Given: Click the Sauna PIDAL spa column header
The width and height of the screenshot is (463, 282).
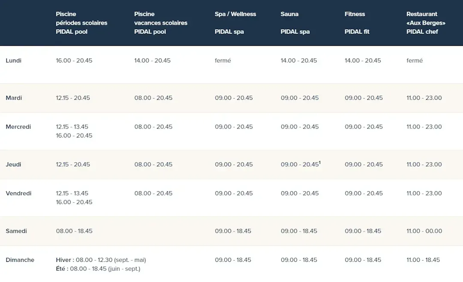Looking at the screenshot, I should click(295, 23).
